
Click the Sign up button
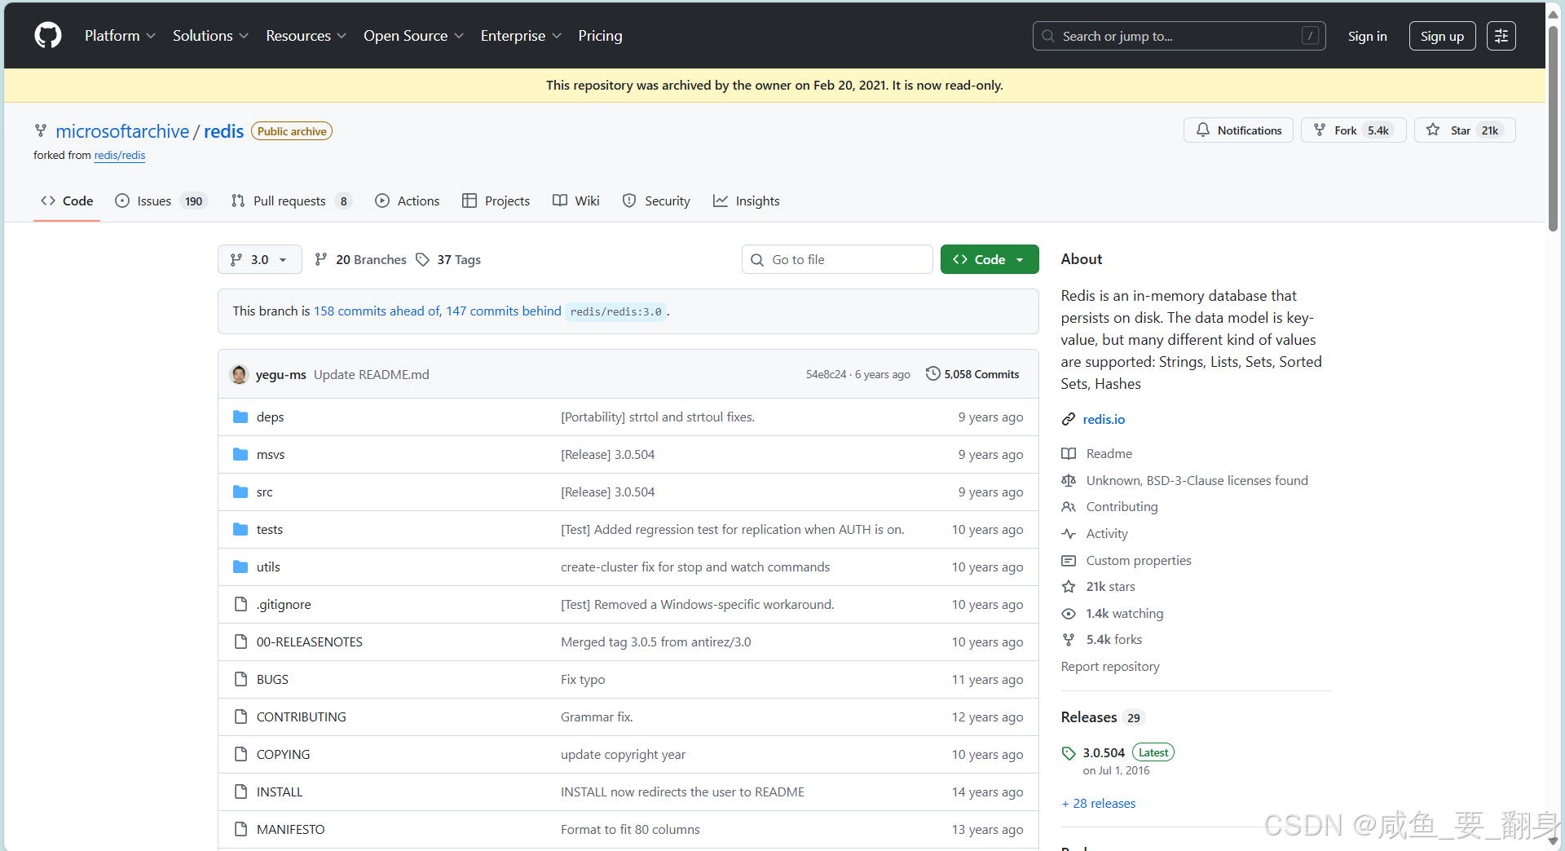(x=1442, y=36)
